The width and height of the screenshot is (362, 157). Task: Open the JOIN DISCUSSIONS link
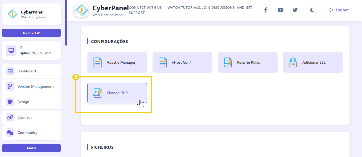click(218, 7)
